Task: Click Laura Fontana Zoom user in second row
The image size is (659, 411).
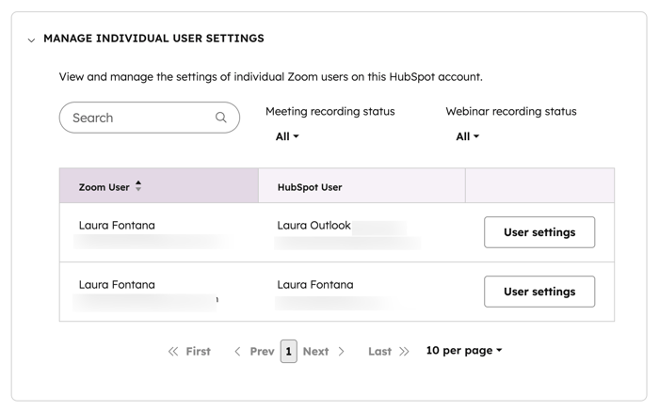Action: pyautogui.click(x=117, y=285)
